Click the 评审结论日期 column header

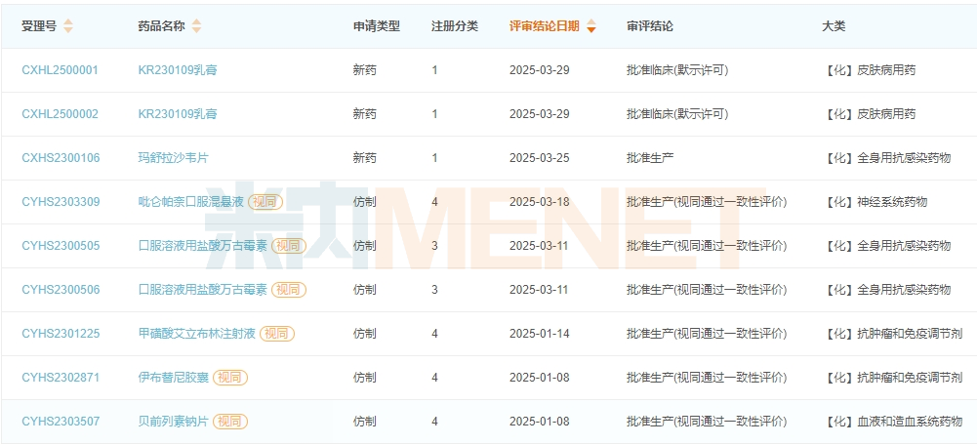tap(545, 26)
